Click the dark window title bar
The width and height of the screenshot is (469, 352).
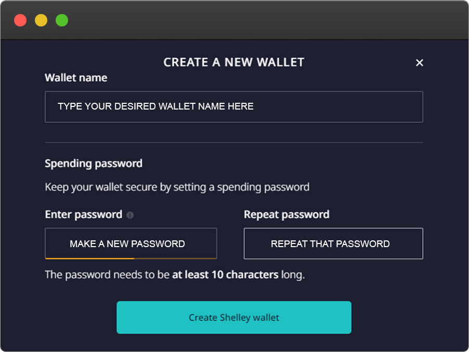click(x=234, y=20)
